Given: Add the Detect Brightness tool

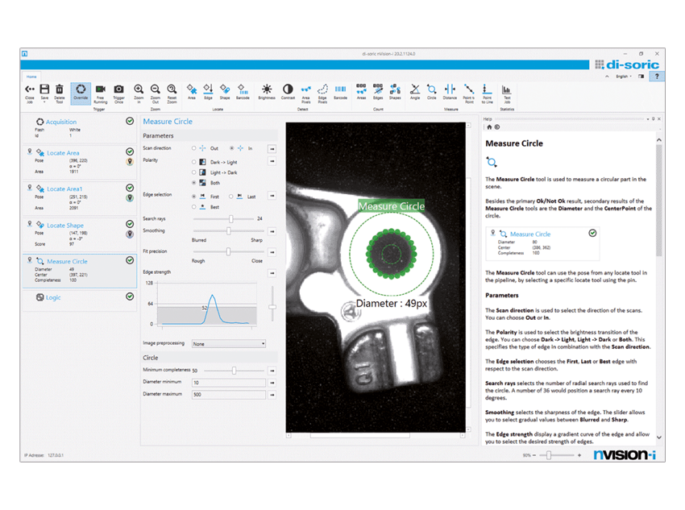Looking at the screenshot, I should 267,92.
